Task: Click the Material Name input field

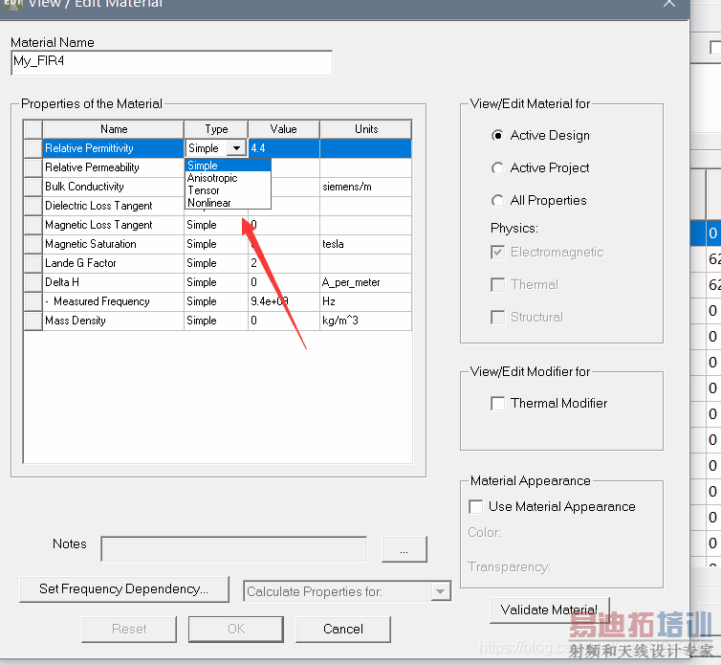Action: (171, 62)
